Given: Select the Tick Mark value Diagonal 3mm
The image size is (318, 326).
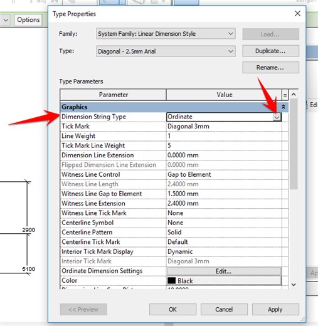Looking at the screenshot, I should click(224, 127).
